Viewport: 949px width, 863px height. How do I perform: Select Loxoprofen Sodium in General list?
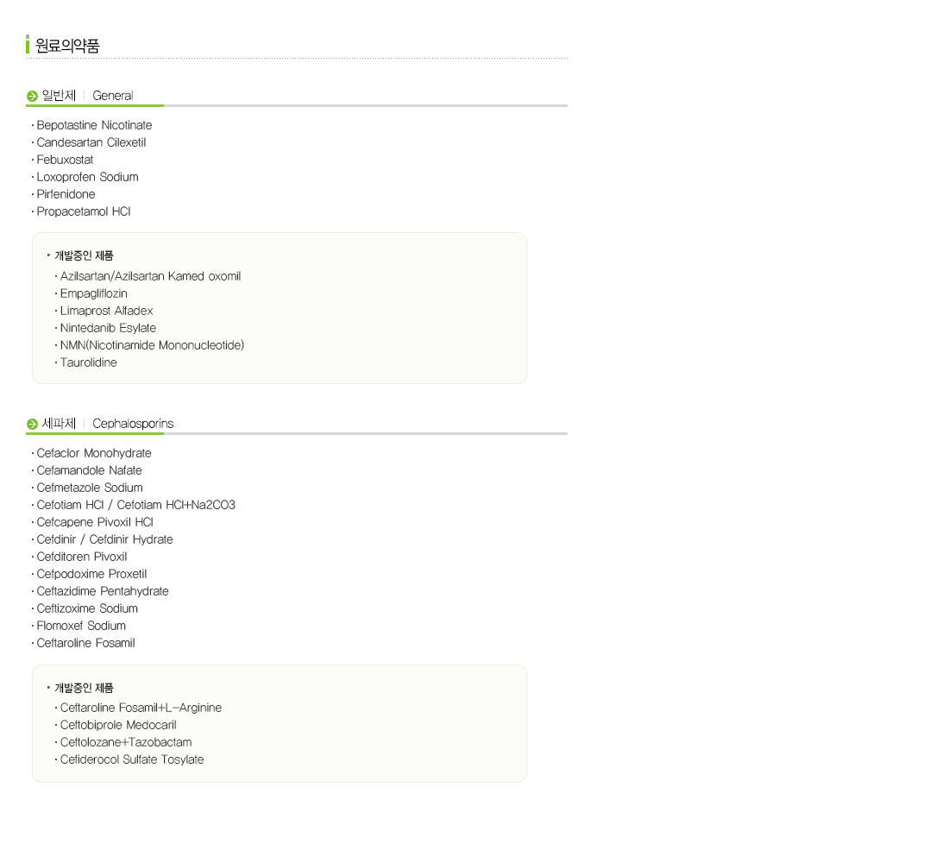(87, 177)
